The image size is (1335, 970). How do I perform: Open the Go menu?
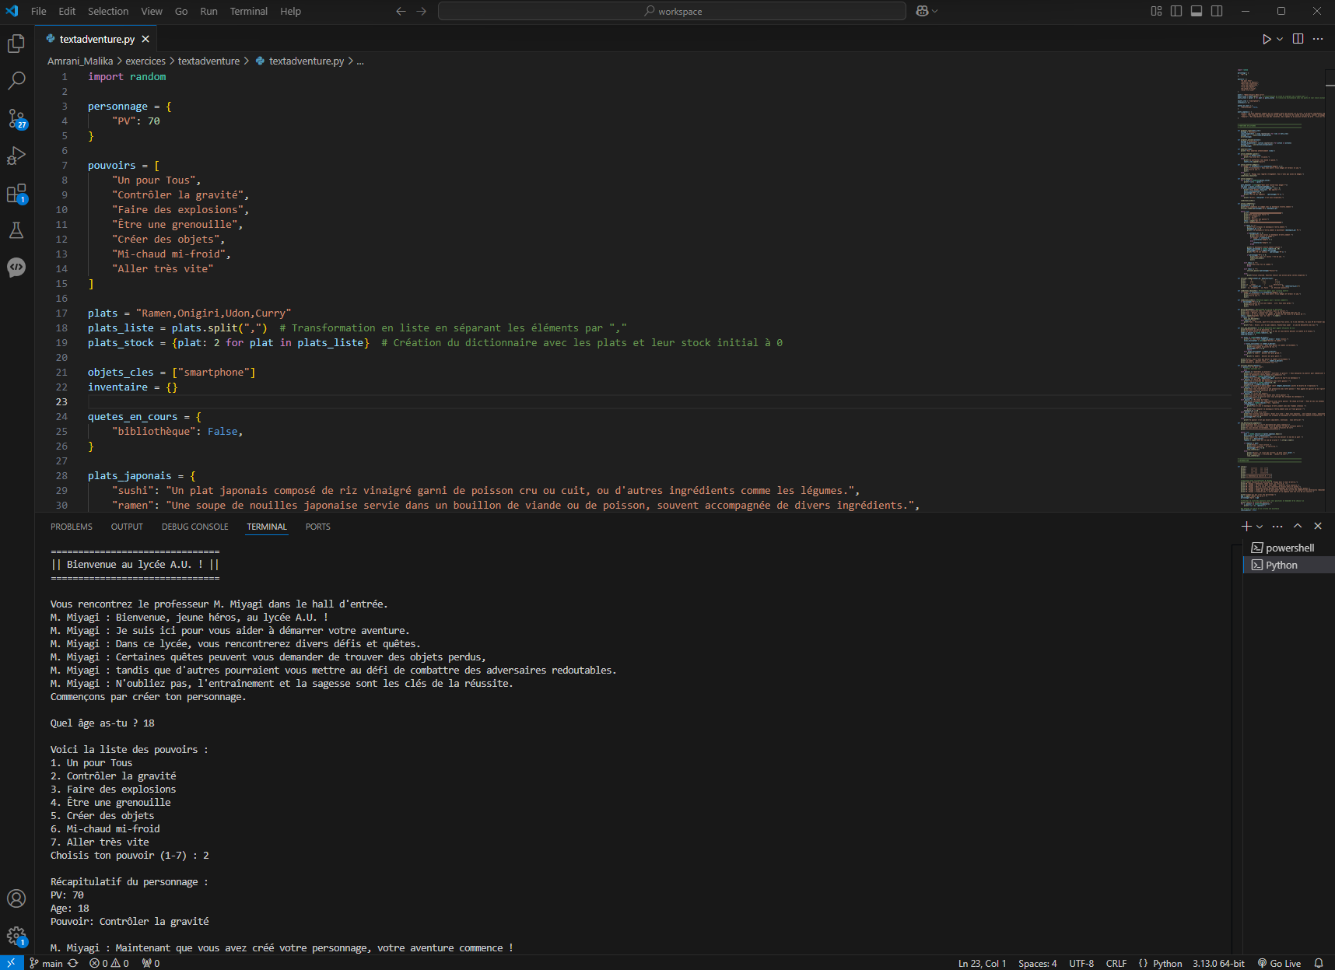[x=181, y=11]
